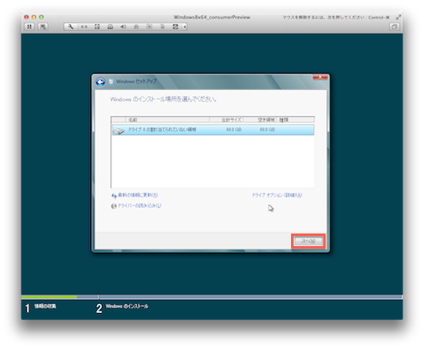The height and width of the screenshot is (349, 424).
Task: Click the yellow minimize button of the VM window
Action: (x=34, y=17)
